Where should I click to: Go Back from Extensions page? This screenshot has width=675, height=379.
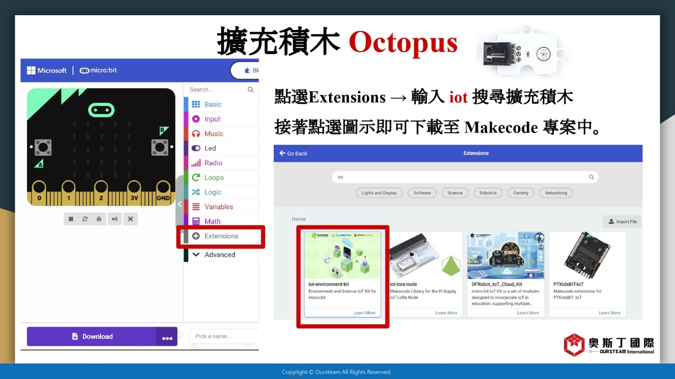293,153
